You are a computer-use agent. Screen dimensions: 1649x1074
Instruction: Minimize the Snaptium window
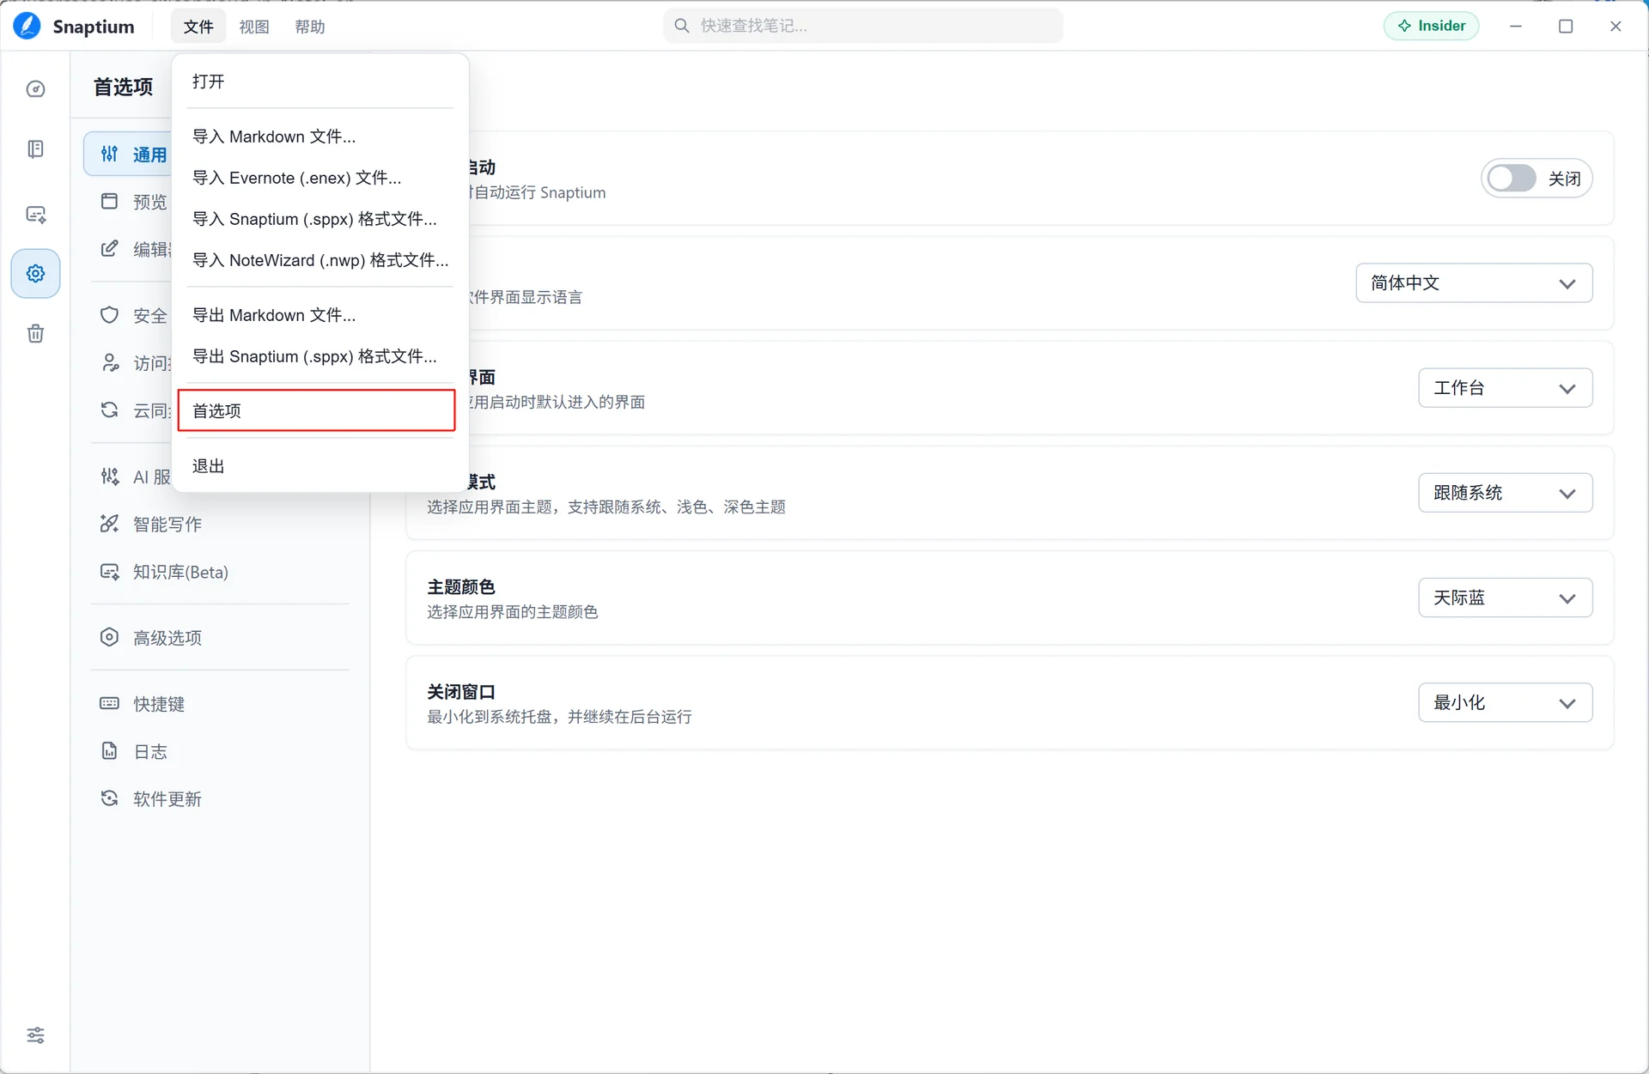click(x=1516, y=27)
